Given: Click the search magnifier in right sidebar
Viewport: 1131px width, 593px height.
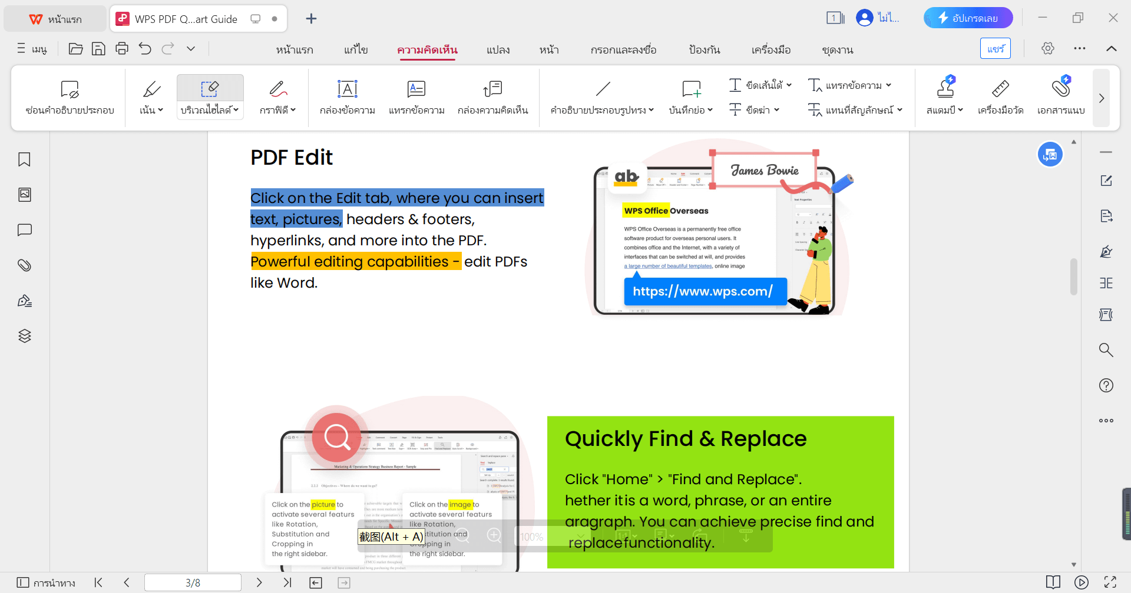Looking at the screenshot, I should pos(1106,350).
